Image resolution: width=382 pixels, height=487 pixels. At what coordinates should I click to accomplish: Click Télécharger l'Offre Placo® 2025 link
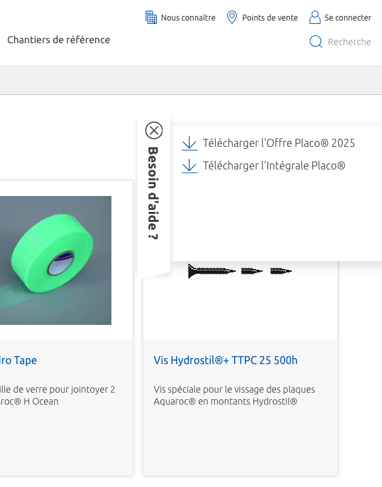279,144
